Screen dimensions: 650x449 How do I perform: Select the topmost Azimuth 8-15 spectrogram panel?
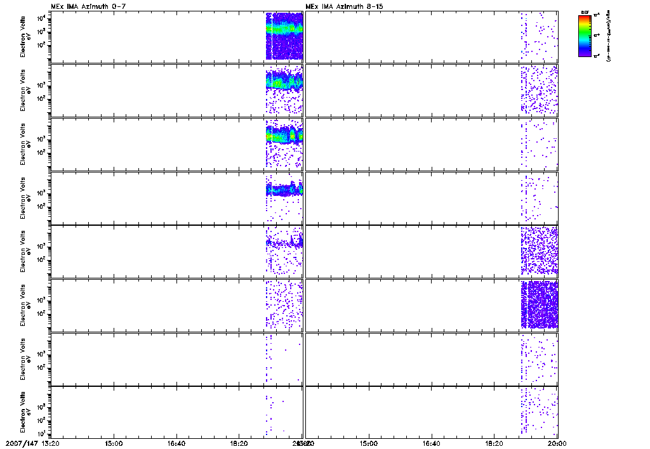[432, 37]
